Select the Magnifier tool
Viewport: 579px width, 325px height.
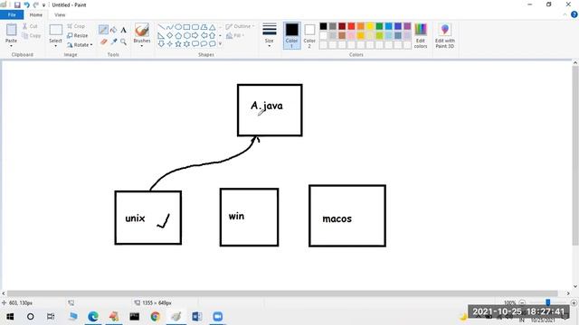click(x=123, y=42)
